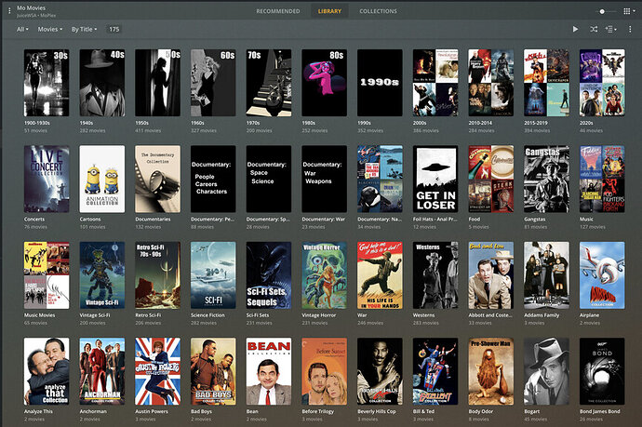The height and width of the screenshot is (427, 642).
Task: Open the 2015-2019 collection poster
Action: coord(546,83)
